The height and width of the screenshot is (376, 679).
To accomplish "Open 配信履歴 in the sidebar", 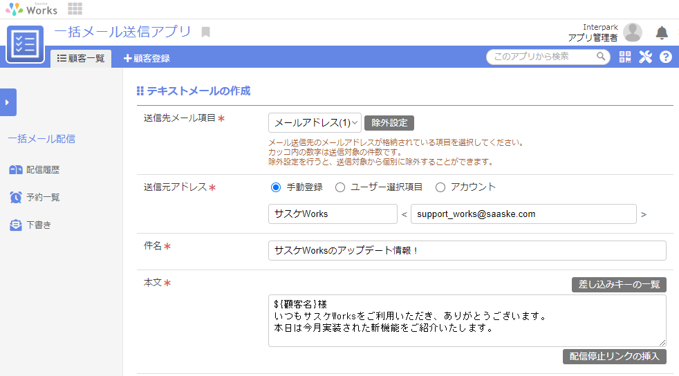I will click(x=43, y=169).
